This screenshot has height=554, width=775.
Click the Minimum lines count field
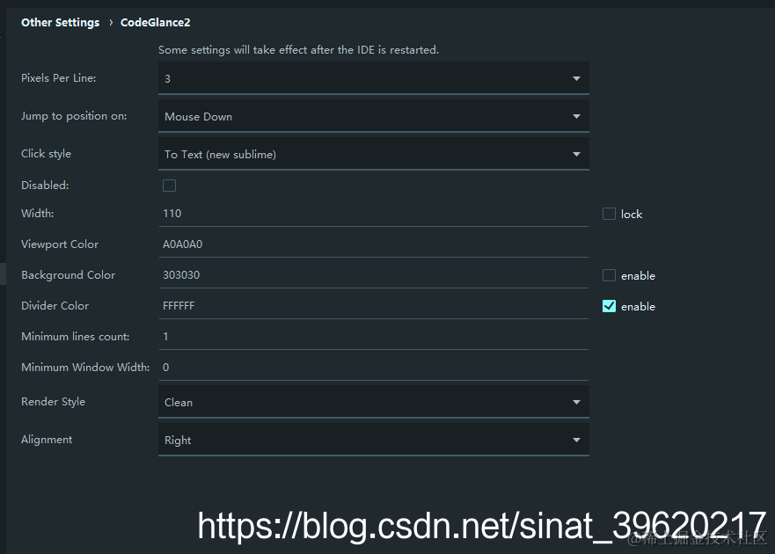pyautogui.click(x=374, y=337)
